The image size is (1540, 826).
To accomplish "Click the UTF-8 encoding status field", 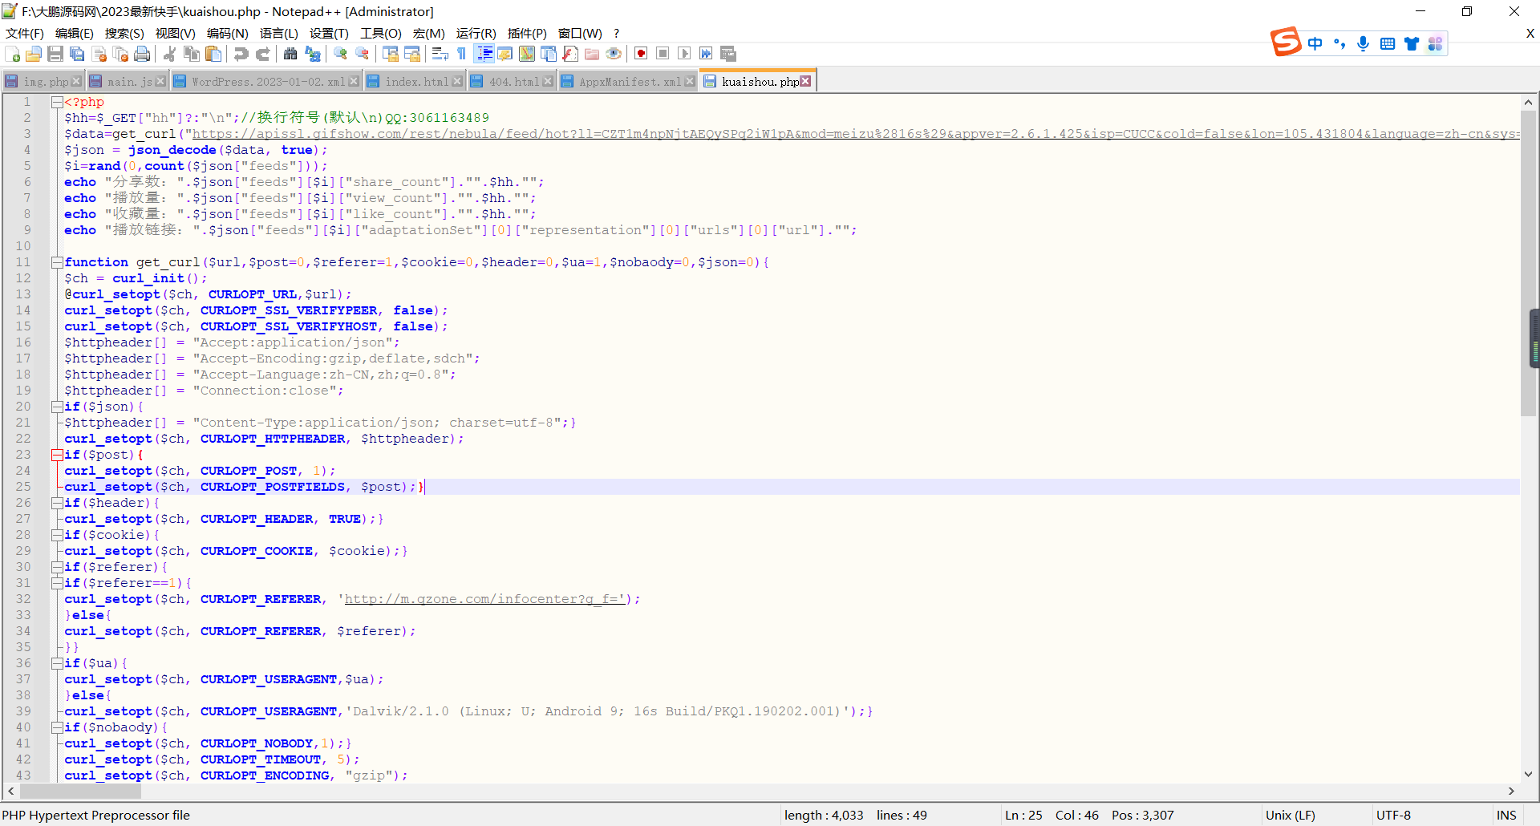I will pos(1393,815).
